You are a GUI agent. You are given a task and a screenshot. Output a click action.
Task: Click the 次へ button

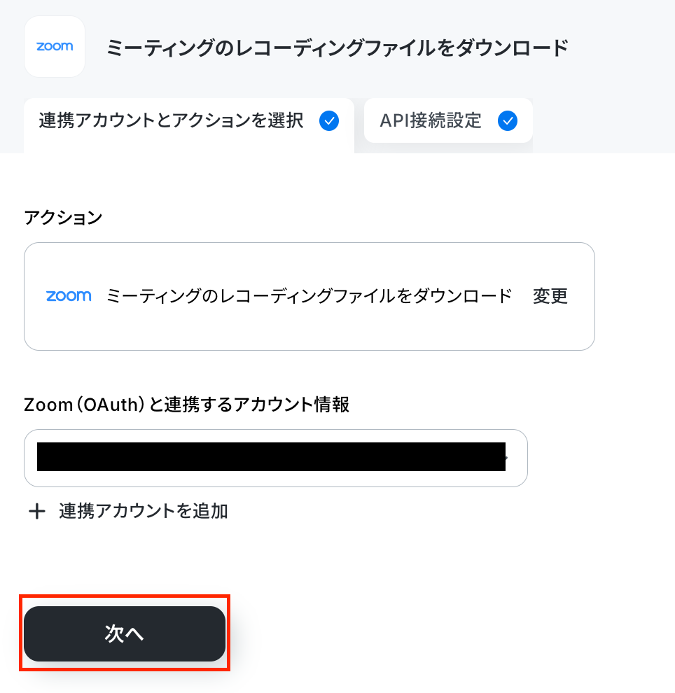tap(125, 633)
